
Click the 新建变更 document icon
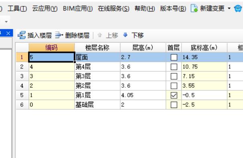pyautogui.click(x=194, y=8)
